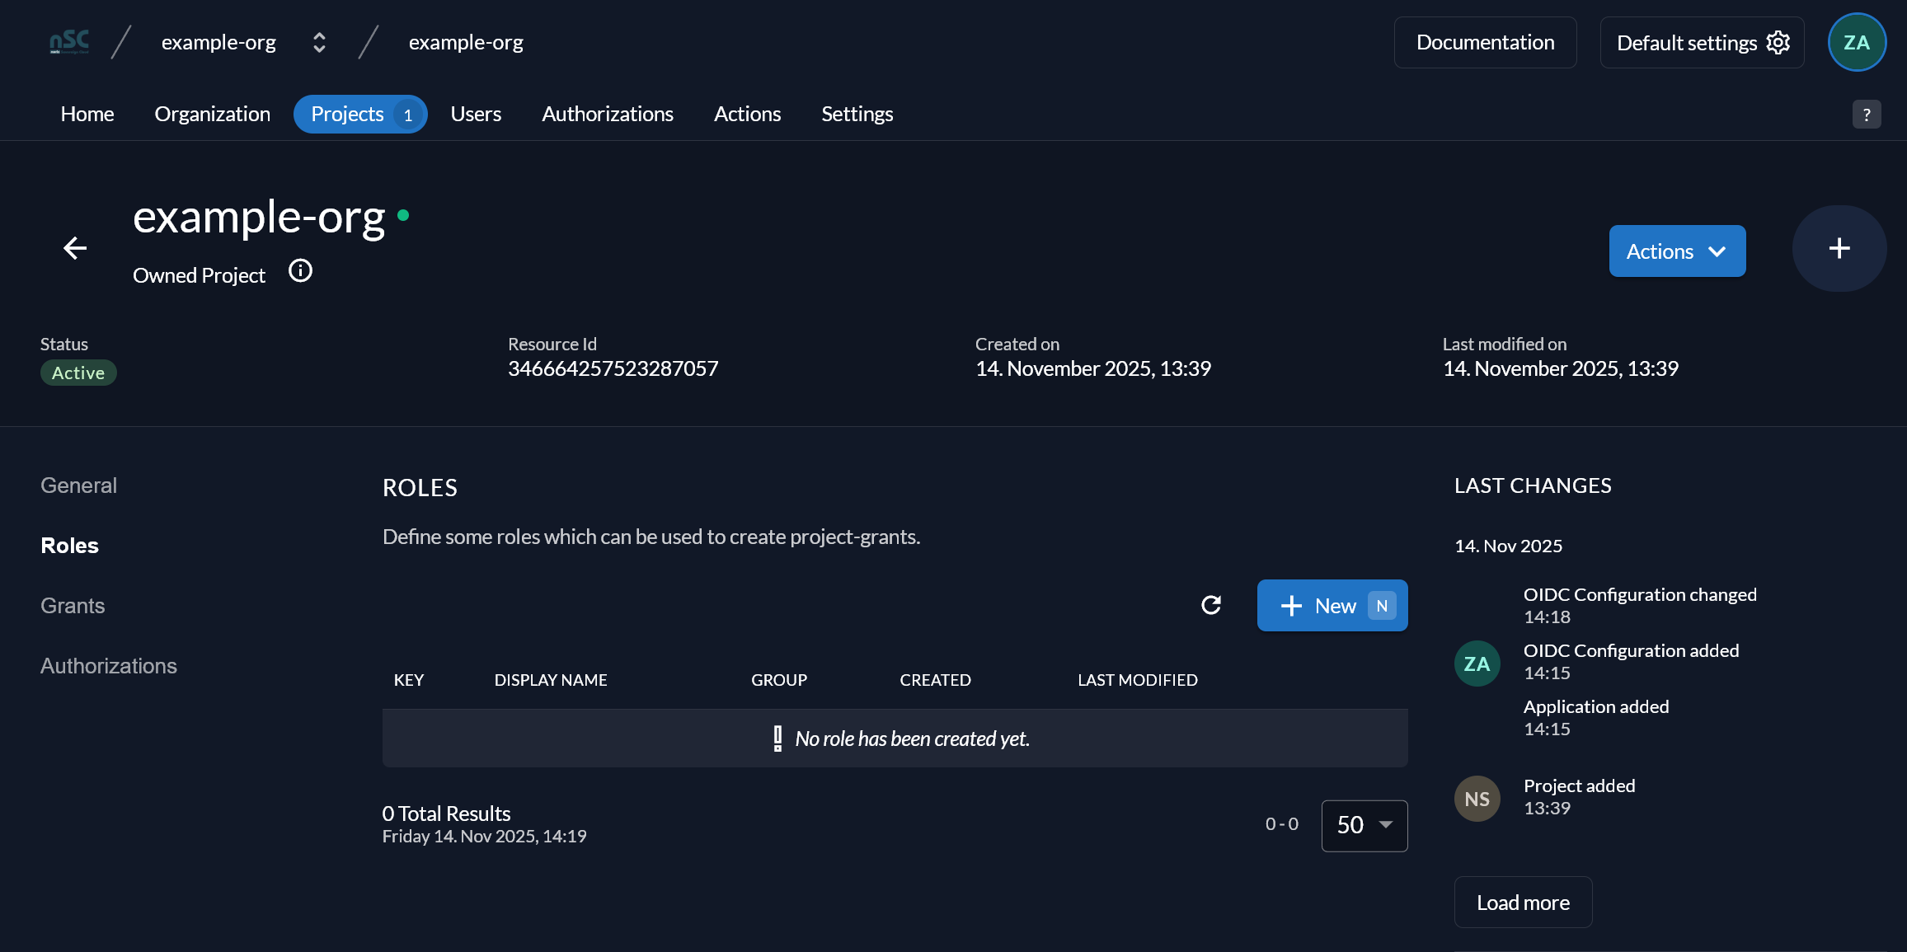Click the NS avatar in last changes

point(1477,799)
